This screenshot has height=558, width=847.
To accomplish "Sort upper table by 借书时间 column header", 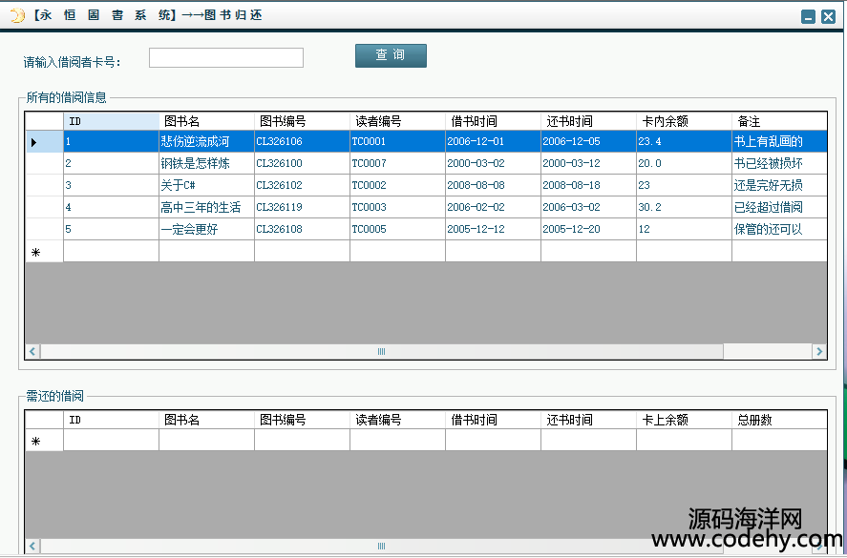I will click(x=493, y=121).
